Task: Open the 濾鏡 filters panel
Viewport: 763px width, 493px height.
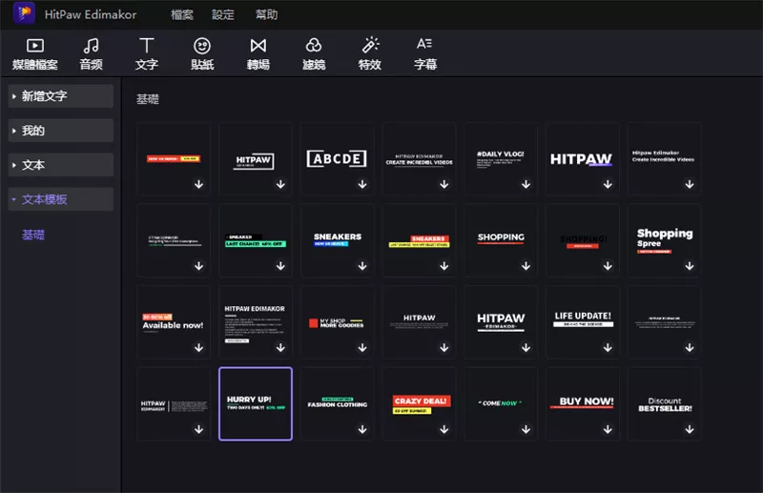Action: coord(314,54)
